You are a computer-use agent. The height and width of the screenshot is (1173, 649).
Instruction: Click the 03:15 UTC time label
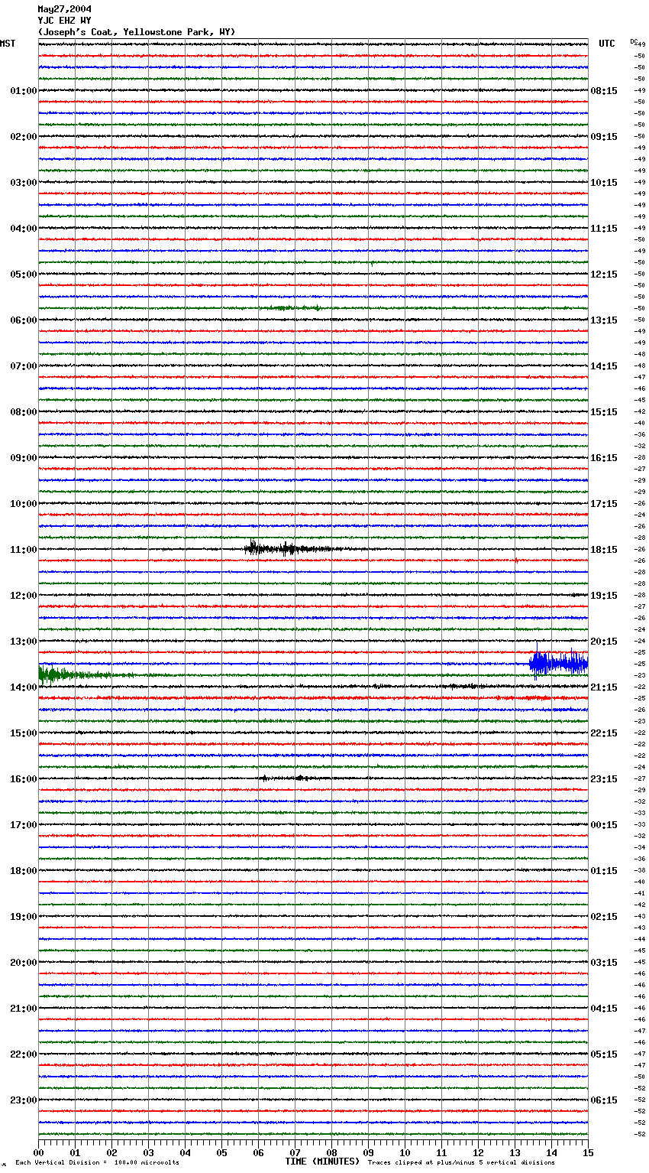point(604,963)
